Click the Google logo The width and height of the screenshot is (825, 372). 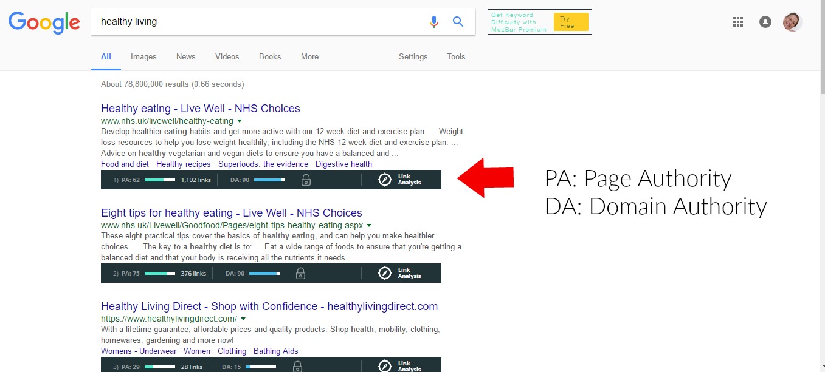click(44, 22)
